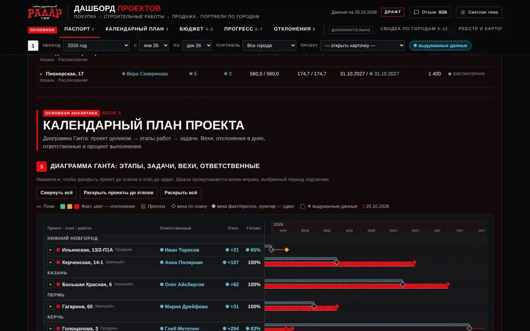Open the end month dropdown дек 26
The height and width of the screenshot is (331, 530).
click(197, 45)
